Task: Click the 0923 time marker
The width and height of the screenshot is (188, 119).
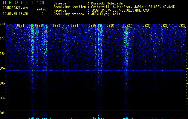Action: pyautogui.click(x=56, y=26)
